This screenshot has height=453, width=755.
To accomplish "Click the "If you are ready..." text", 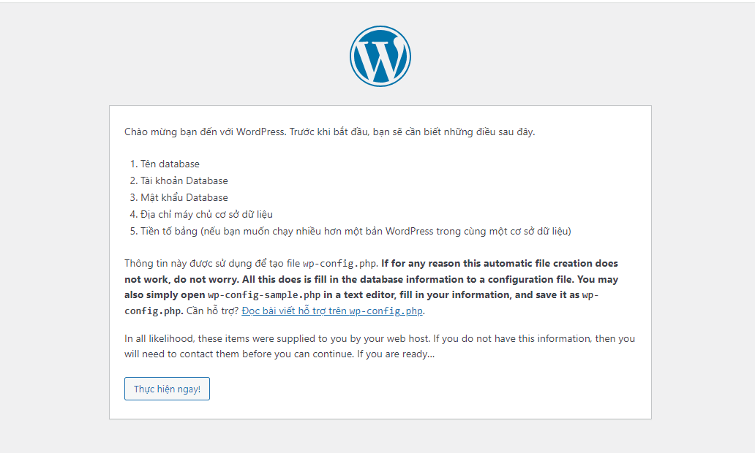I will point(395,354).
